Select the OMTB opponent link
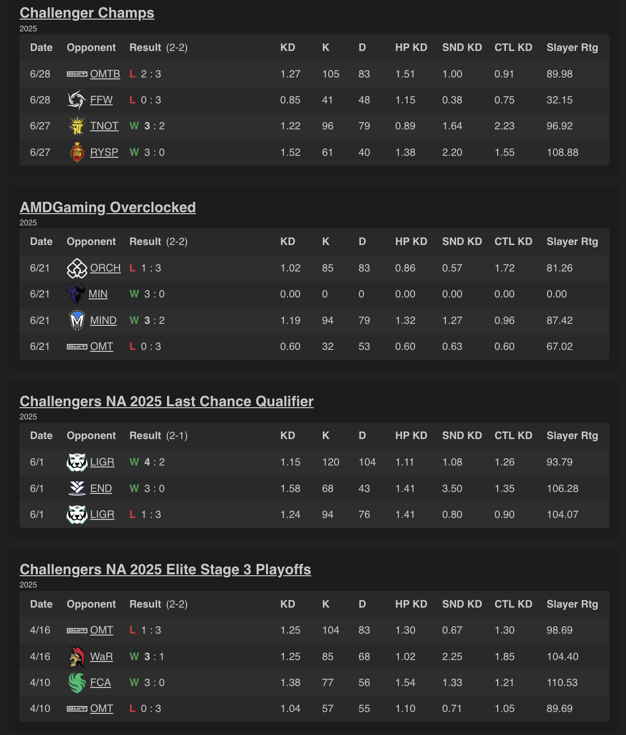 (x=105, y=74)
